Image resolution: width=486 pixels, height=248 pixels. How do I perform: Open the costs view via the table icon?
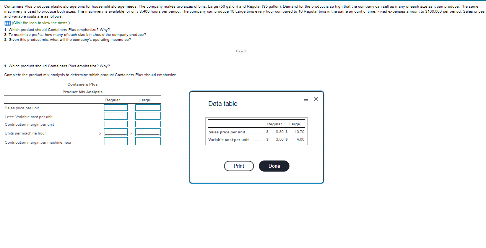pyautogui.click(x=7, y=23)
